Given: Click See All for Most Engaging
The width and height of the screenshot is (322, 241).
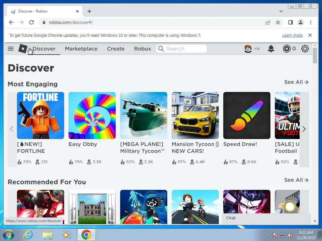Looking at the screenshot, I should pyautogui.click(x=296, y=82).
